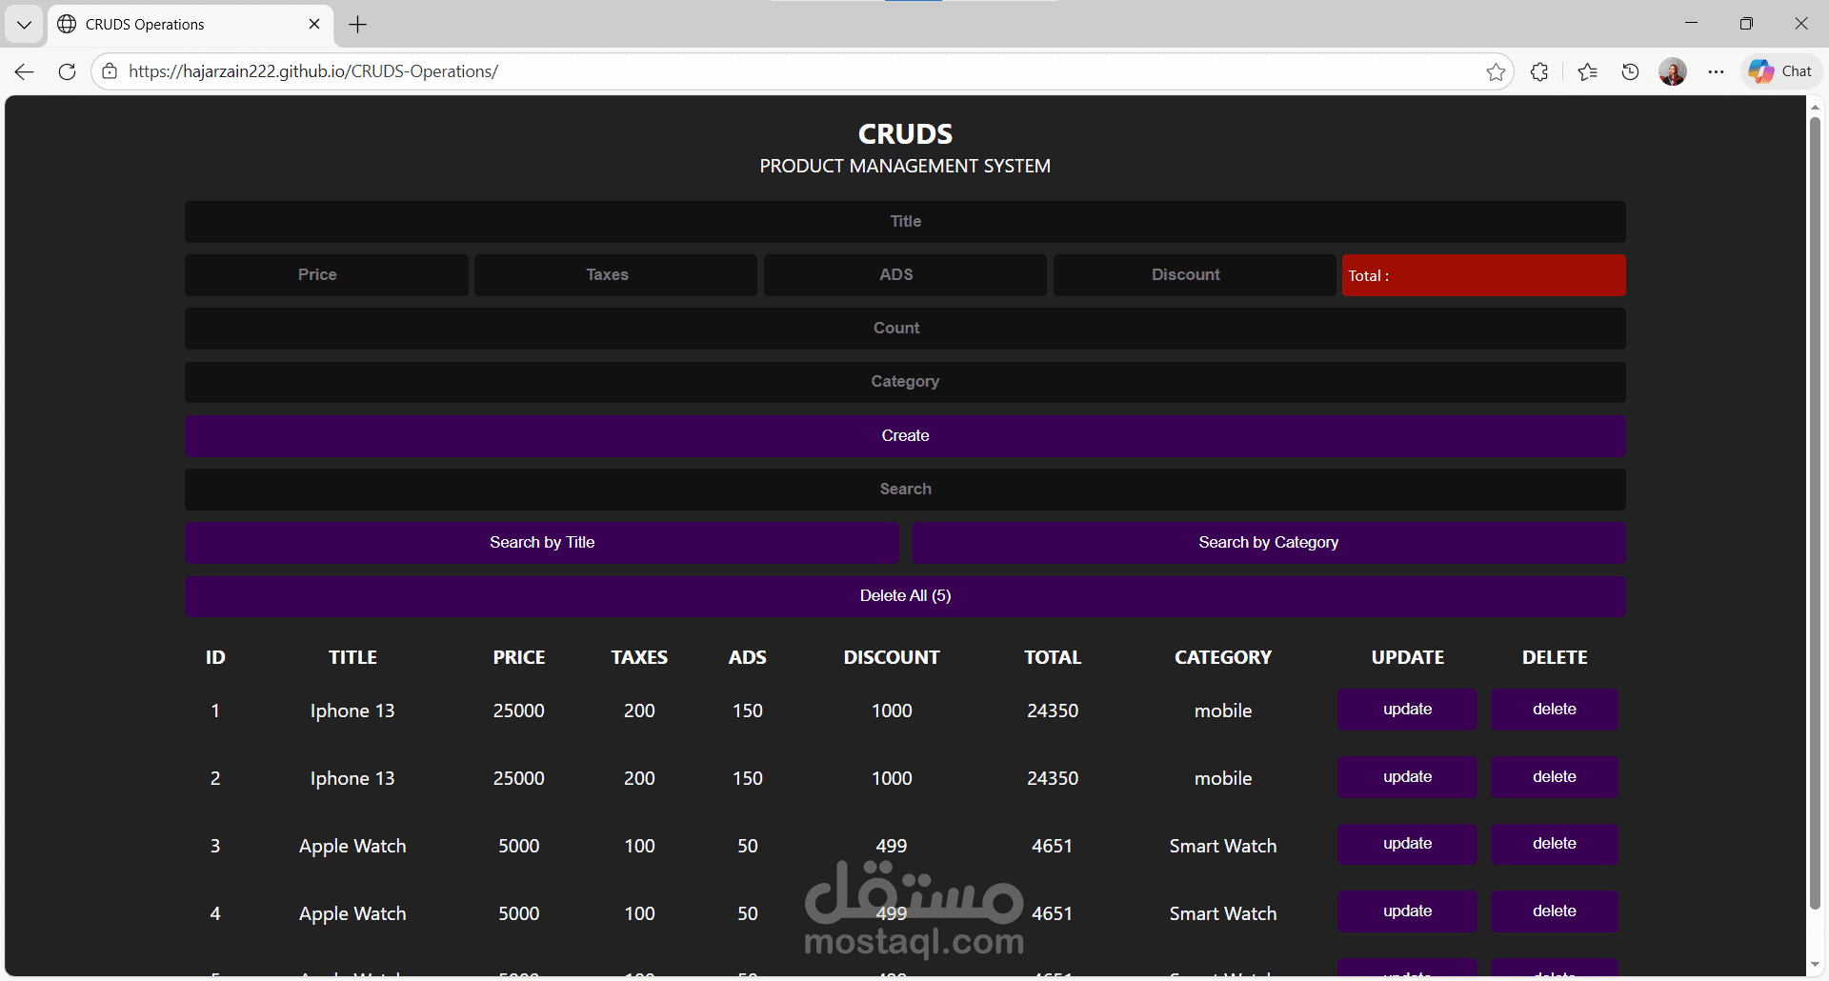Close the browser window

(x=1801, y=24)
